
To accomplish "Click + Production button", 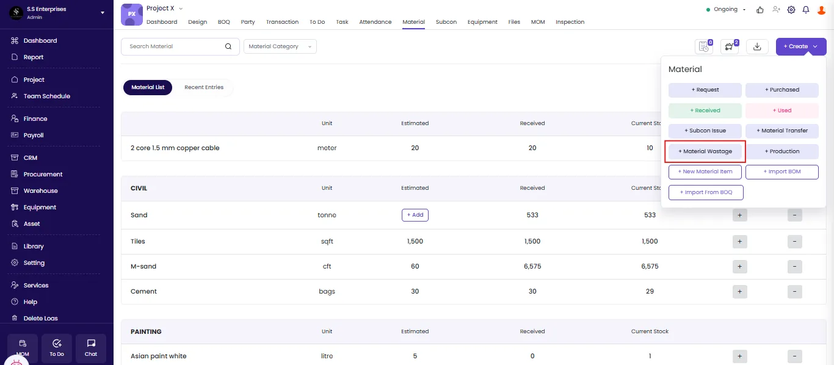I will 782,151.
